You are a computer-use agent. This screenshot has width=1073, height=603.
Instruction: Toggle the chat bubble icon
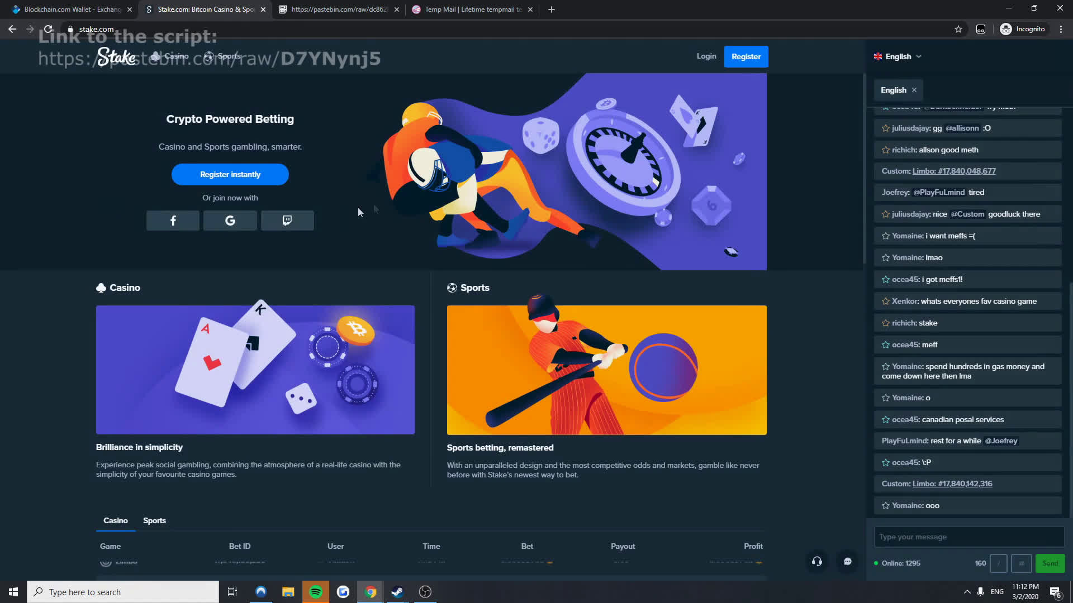[x=847, y=562]
